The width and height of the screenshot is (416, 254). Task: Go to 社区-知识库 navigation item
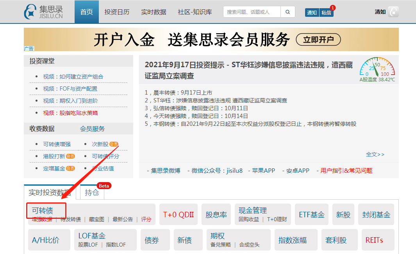[x=195, y=12]
